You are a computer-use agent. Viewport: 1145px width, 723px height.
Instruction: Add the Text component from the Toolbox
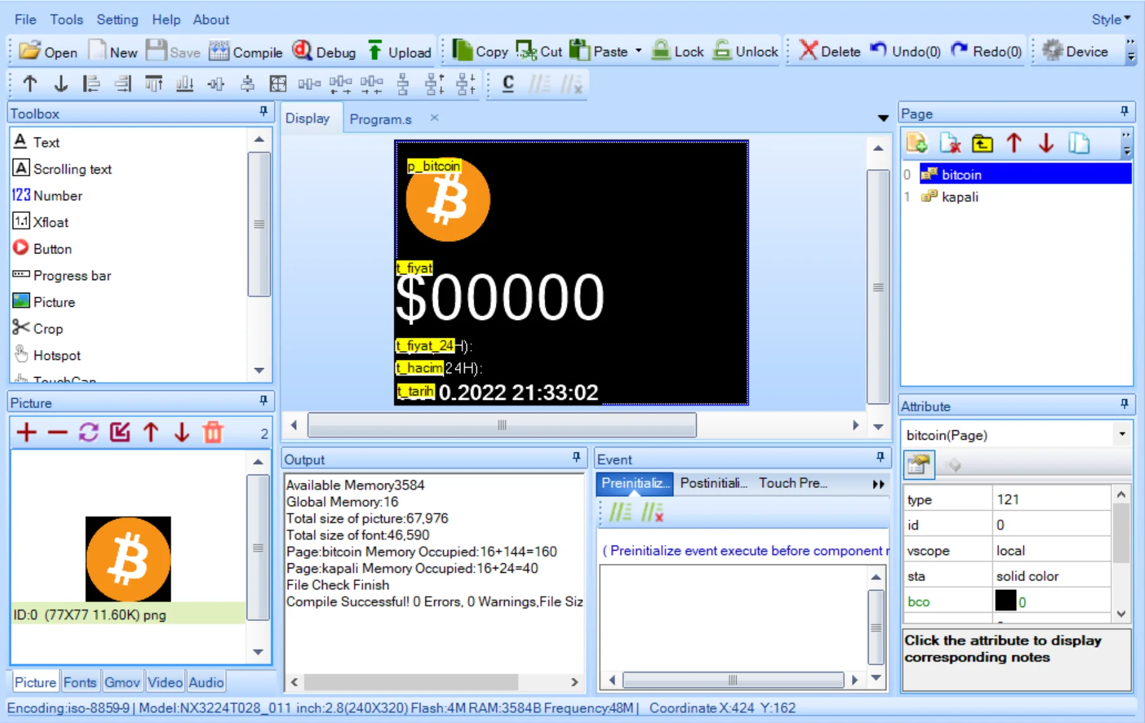(x=36, y=142)
